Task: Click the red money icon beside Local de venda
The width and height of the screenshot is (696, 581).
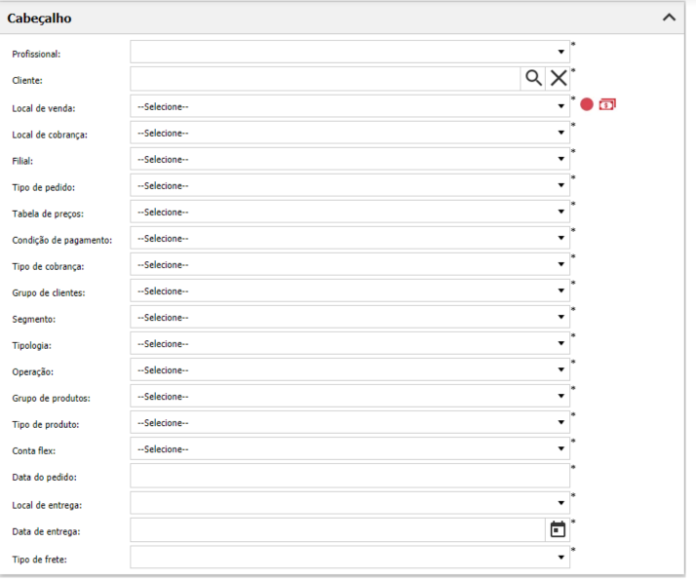Action: (607, 104)
